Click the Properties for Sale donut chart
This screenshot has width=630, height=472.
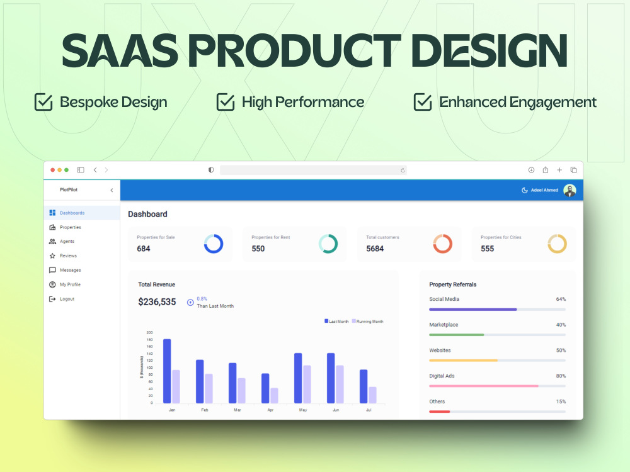point(214,244)
